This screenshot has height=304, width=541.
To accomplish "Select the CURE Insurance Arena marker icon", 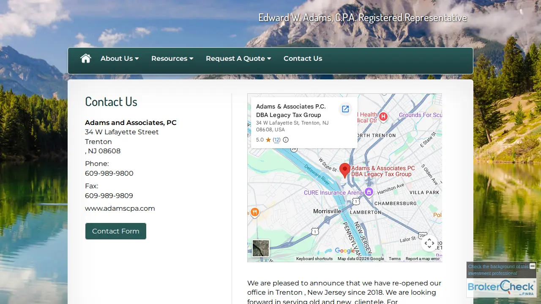I will pyautogui.click(x=369, y=192).
